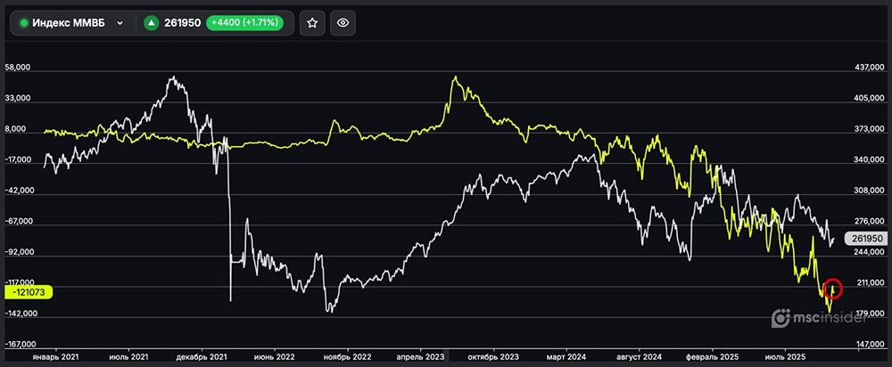Click the +4400 (+1.71%) change badge
892x367 pixels.
(244, 23)
